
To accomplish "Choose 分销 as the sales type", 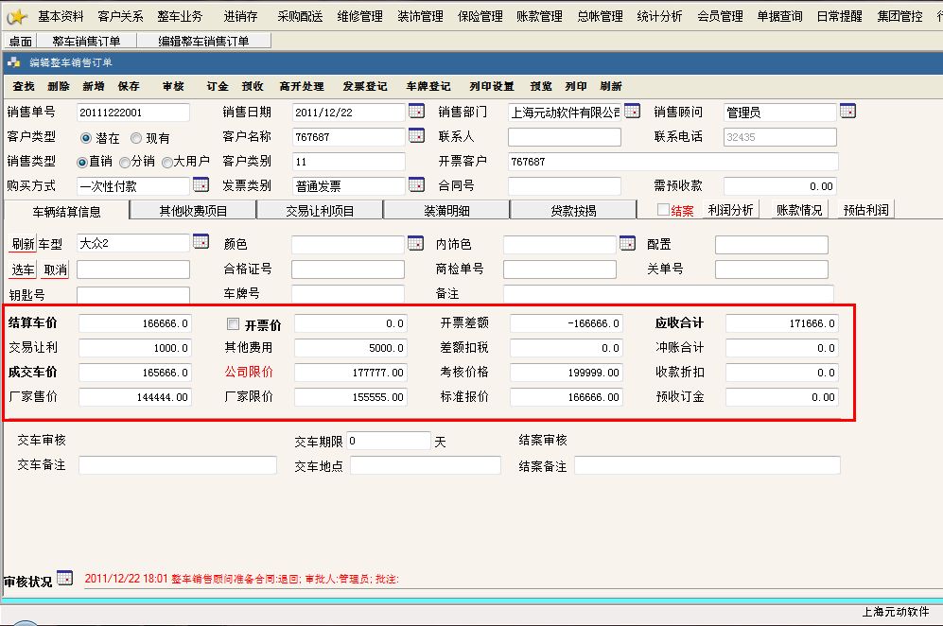I will click(x=124, y=162).
